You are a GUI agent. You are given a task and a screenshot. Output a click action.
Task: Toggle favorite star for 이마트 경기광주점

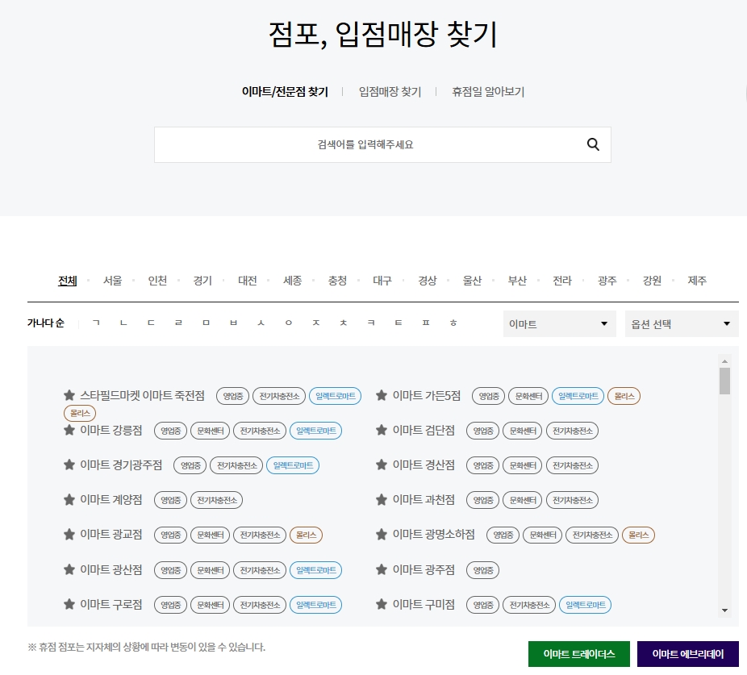69,465
